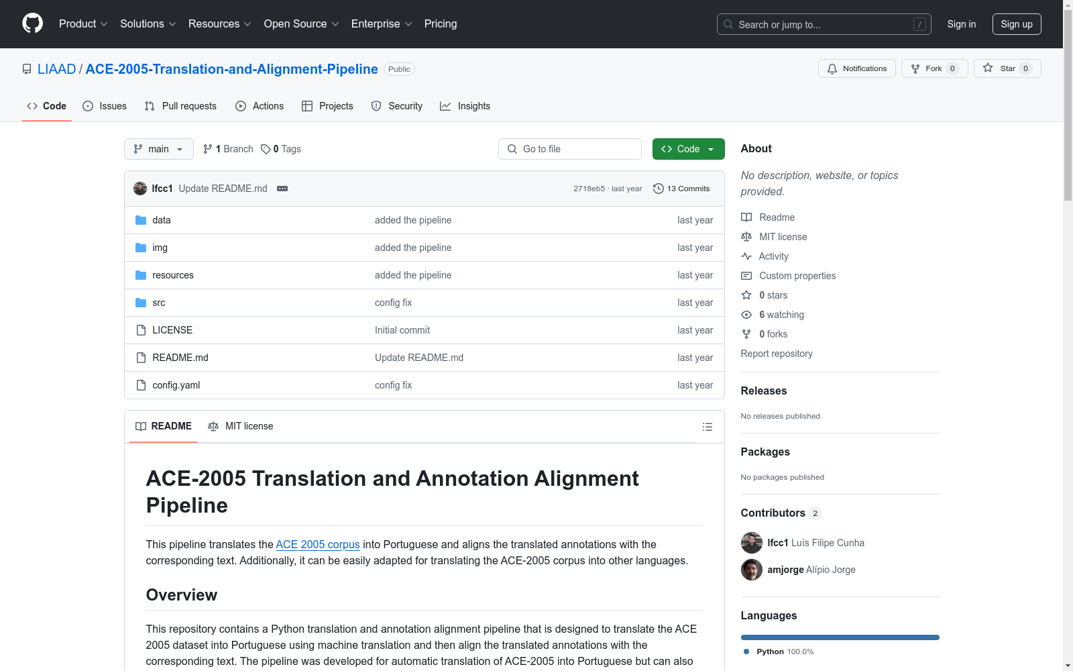1073x671 pixels.
Task: Switch to the Projects tab
Action: (327, 106)
